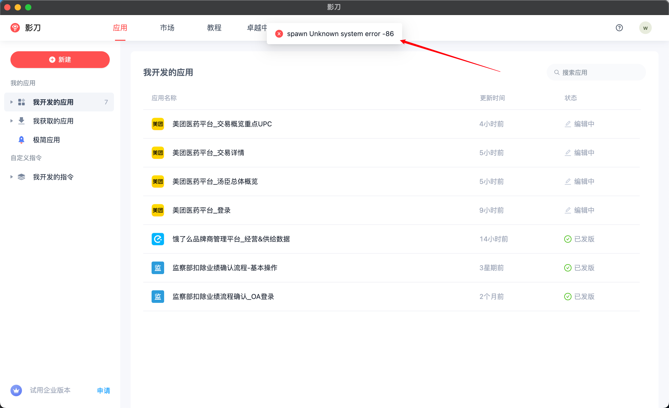The width and height of the screenshot is (669, 408).
Task: Open the user avatar W profile
Action: tap(645, 28)
